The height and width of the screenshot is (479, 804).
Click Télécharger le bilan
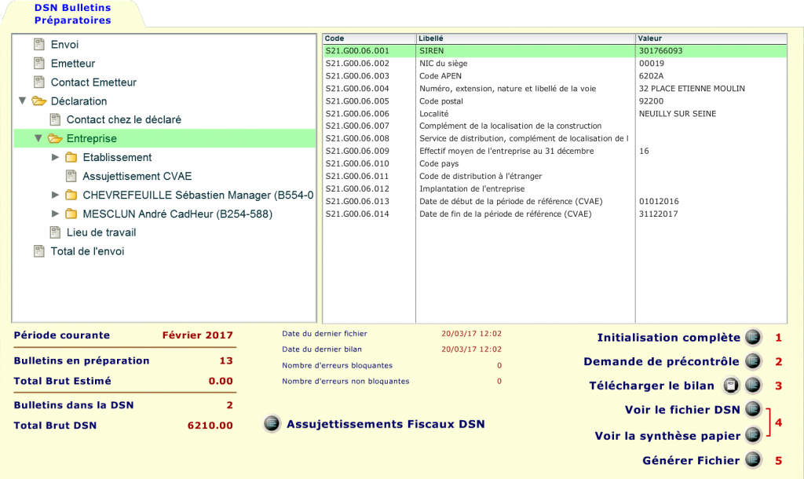click(665, 385)
